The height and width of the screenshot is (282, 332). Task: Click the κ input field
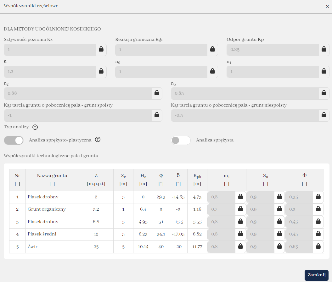pyautogui.click(x=50, y=71)
